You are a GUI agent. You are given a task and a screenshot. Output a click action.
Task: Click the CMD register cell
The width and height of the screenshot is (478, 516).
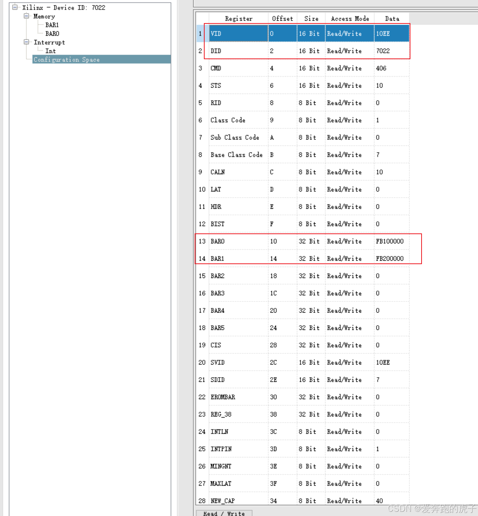click(x=238, y=68)
